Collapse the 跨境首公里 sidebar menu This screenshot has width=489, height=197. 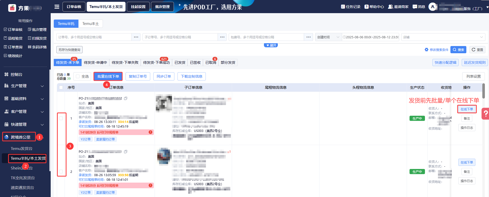pyautogui.click(x=24, y=137)
